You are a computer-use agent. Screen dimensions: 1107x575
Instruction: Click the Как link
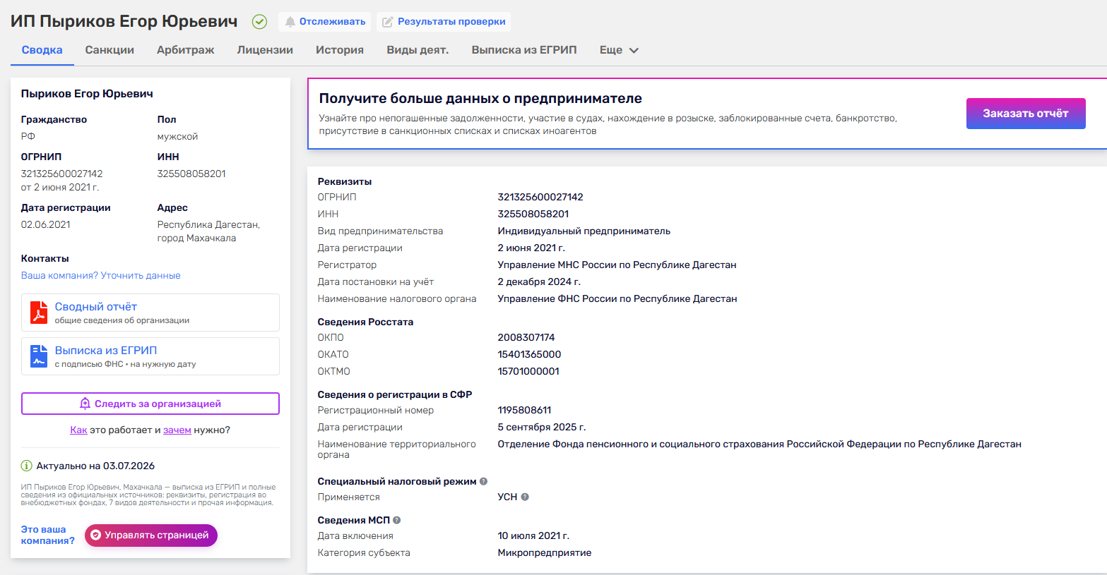[78, 430]
